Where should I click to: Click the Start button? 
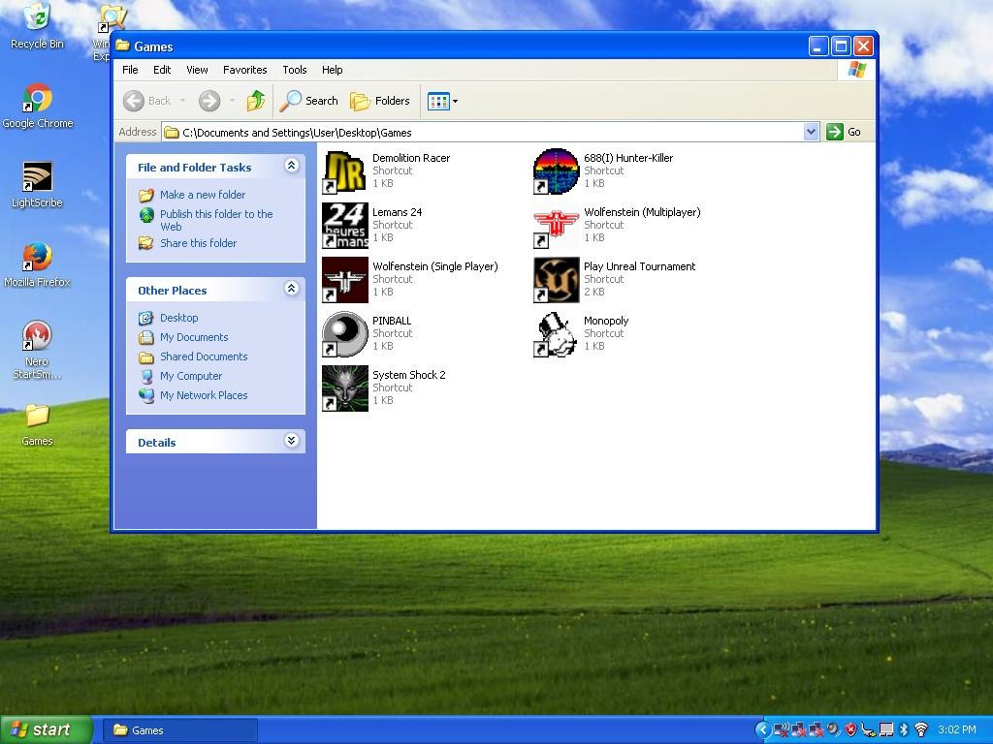point(47,730)
